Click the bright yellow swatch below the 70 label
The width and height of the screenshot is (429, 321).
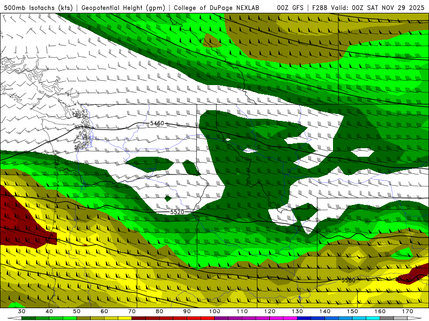125,318
